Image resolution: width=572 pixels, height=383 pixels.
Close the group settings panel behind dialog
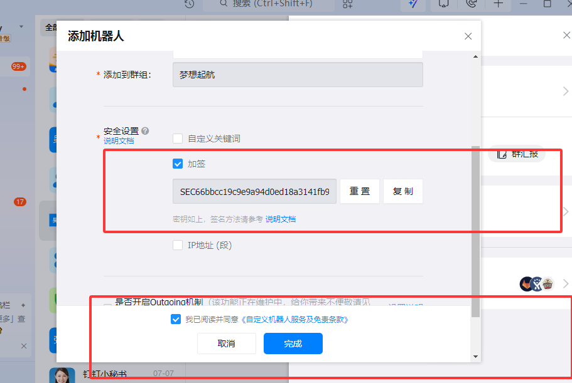pos(566,35)
